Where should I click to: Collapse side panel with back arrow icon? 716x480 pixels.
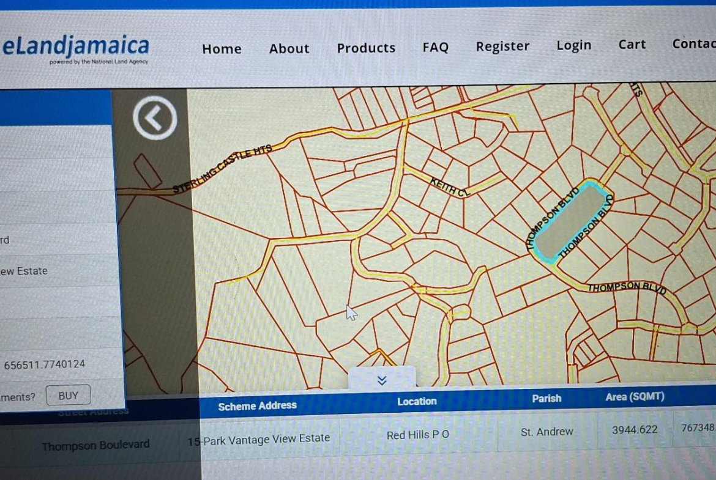155,119
